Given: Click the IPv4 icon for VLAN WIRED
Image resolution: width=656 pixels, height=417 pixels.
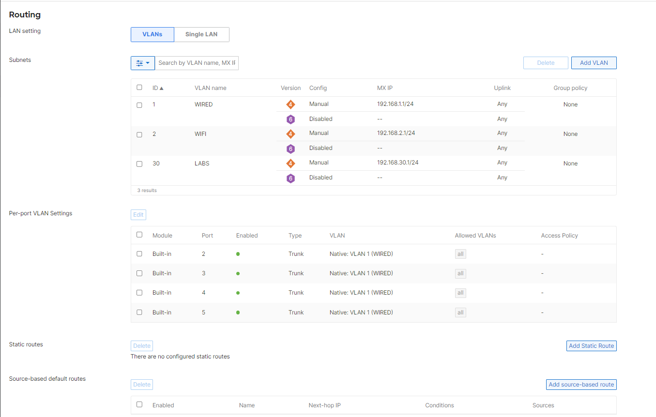Looking at the screenshot, I should tap(290, 104).
